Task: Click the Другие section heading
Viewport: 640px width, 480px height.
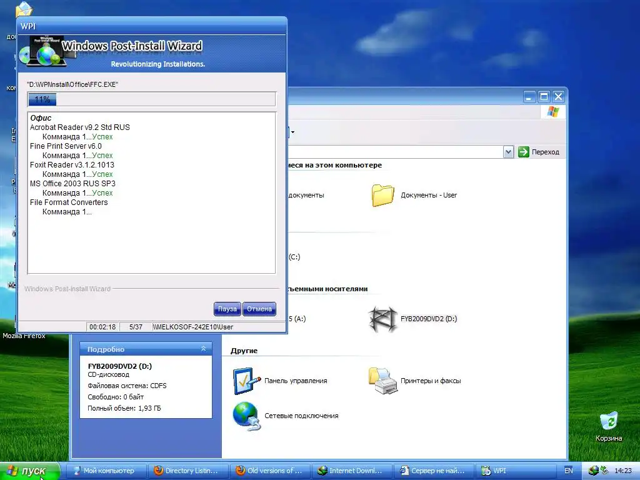Action: (x=244, y=351)
